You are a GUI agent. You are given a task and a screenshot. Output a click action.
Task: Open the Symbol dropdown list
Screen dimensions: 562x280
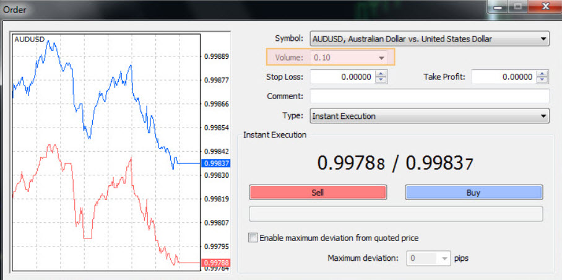point(543,39)
